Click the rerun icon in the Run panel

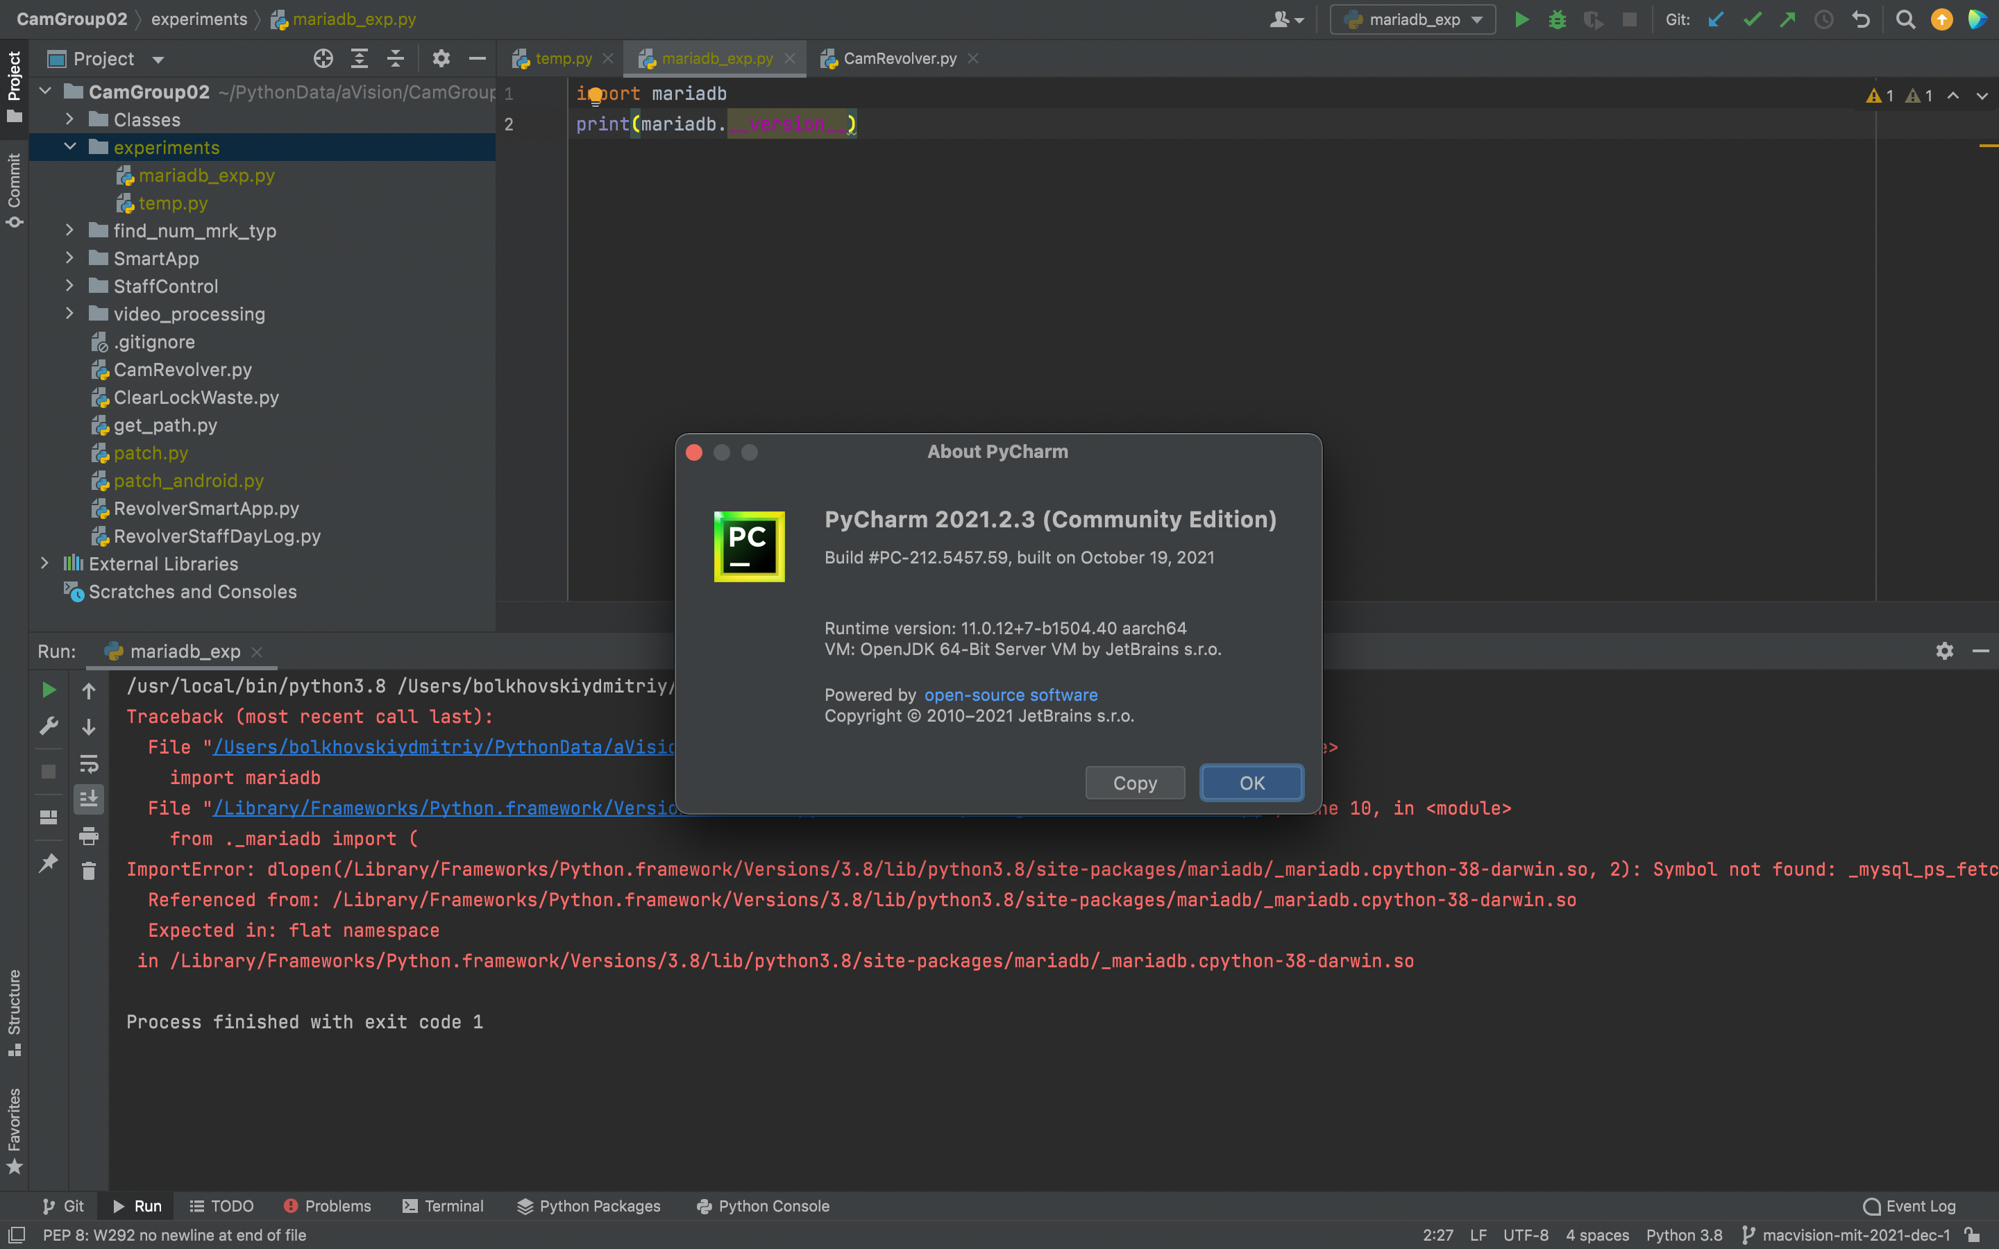pos(49,690)
